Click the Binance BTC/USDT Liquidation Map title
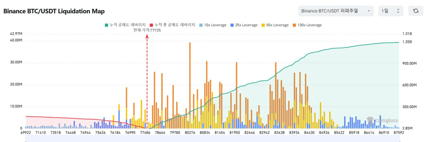424x142 pixels. pyautogui.click(x=54, y=11)
